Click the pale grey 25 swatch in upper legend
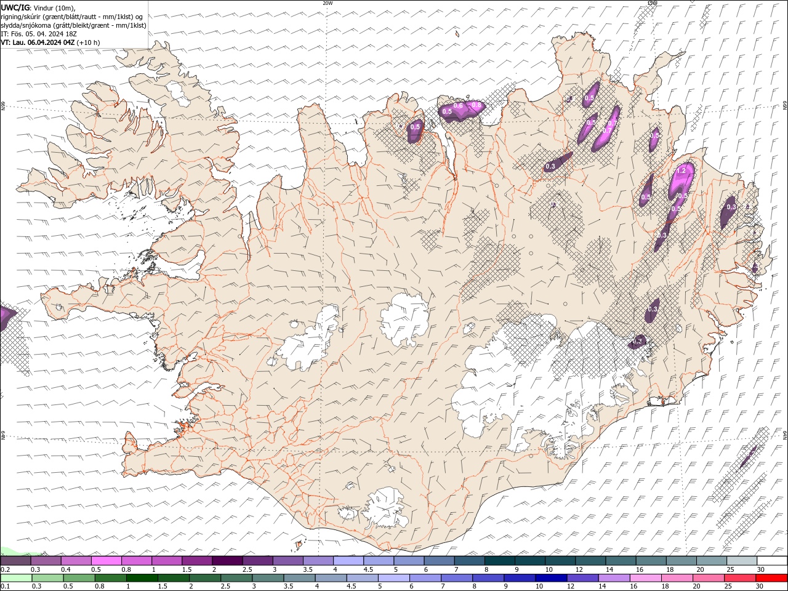The height and width of the screenshot is (591, 788). (x=742, y=561)
